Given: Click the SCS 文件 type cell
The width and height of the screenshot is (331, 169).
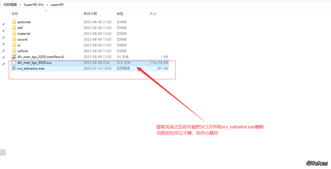Looking at the screenshot, I should tap(124, 63).
